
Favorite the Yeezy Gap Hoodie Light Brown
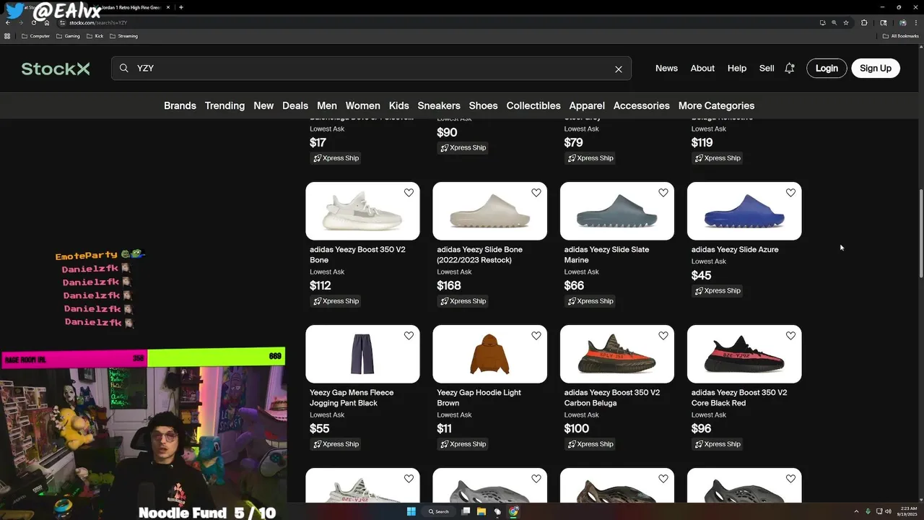click(536, 336)
